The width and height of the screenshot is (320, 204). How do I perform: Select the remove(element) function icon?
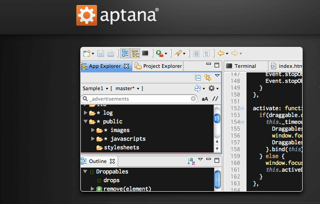pyautogui.click(x=99, y=189)
